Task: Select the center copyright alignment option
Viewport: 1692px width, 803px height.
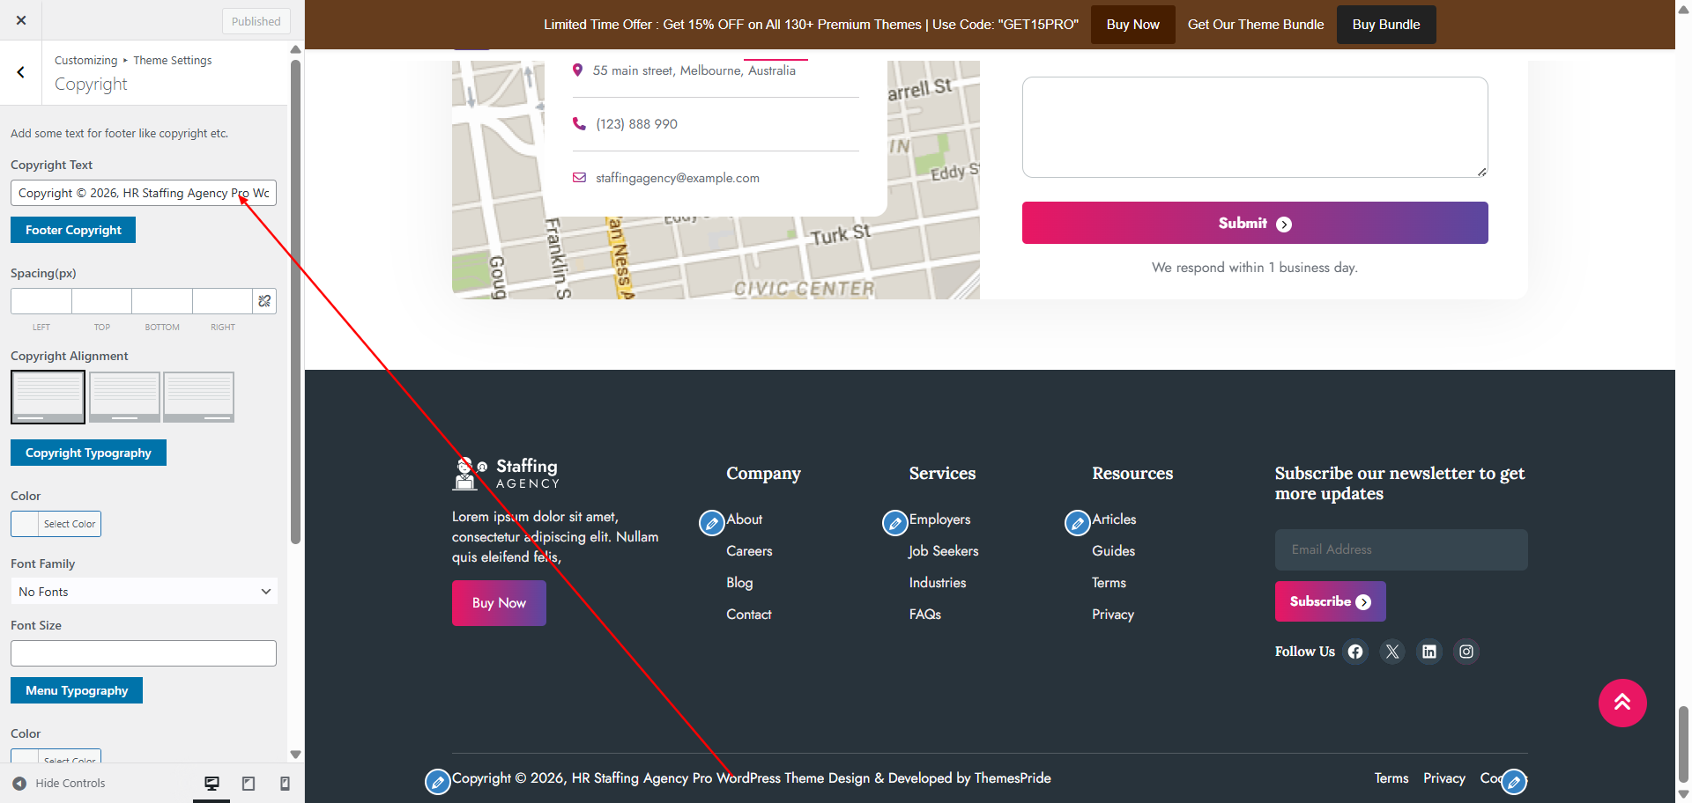Action: pos(123,396)
